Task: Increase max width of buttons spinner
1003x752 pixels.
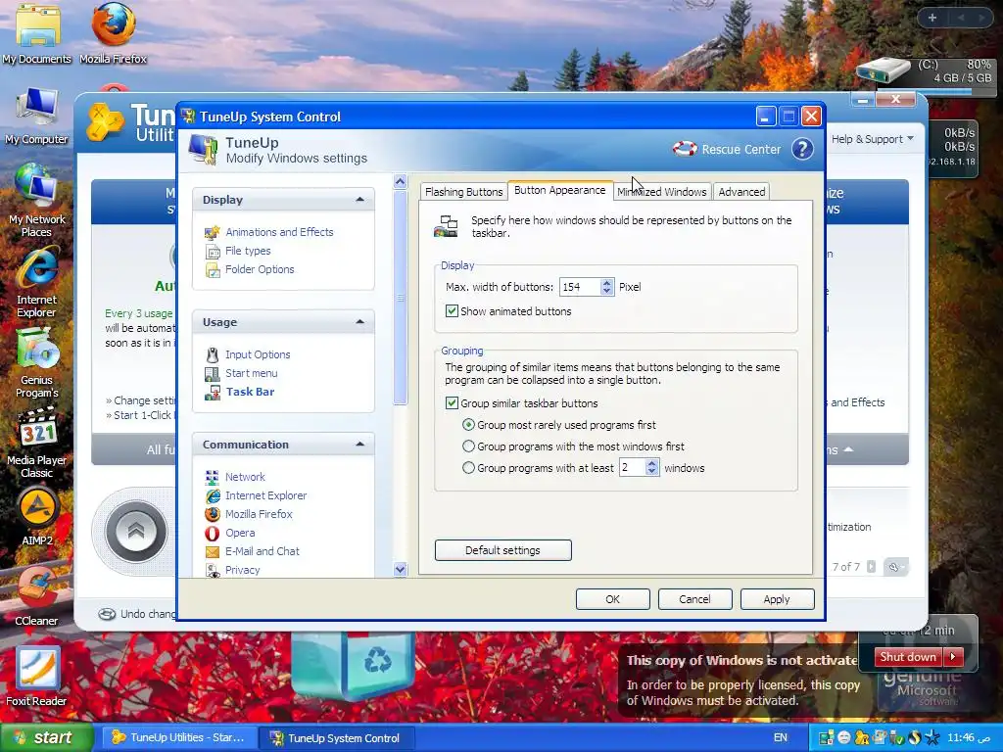Action: [606, 283]
